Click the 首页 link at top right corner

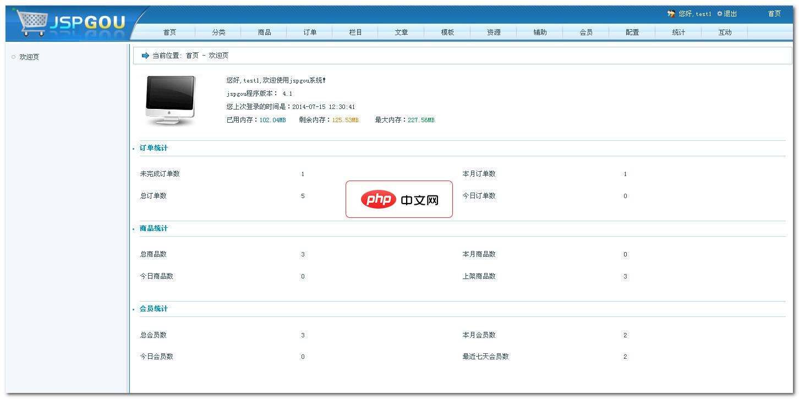774,13
